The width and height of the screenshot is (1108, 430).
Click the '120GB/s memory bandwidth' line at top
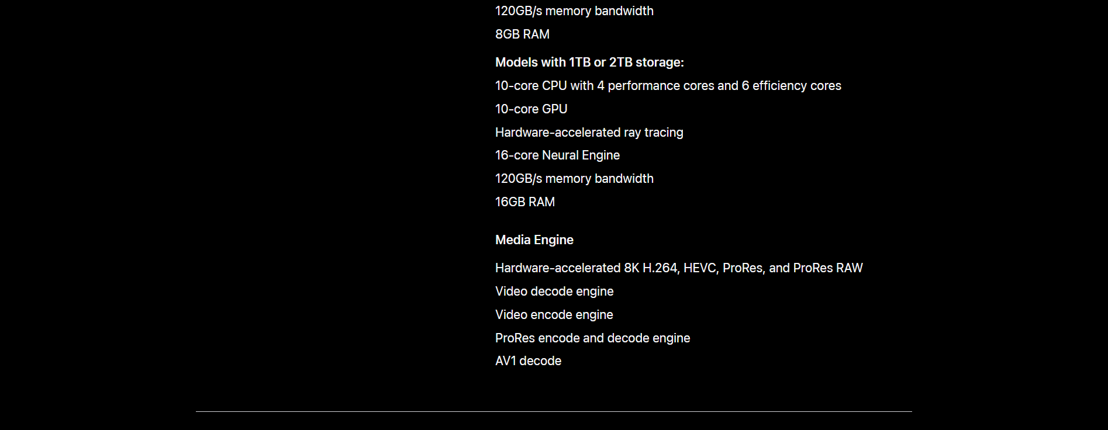(x=574, y=11)
